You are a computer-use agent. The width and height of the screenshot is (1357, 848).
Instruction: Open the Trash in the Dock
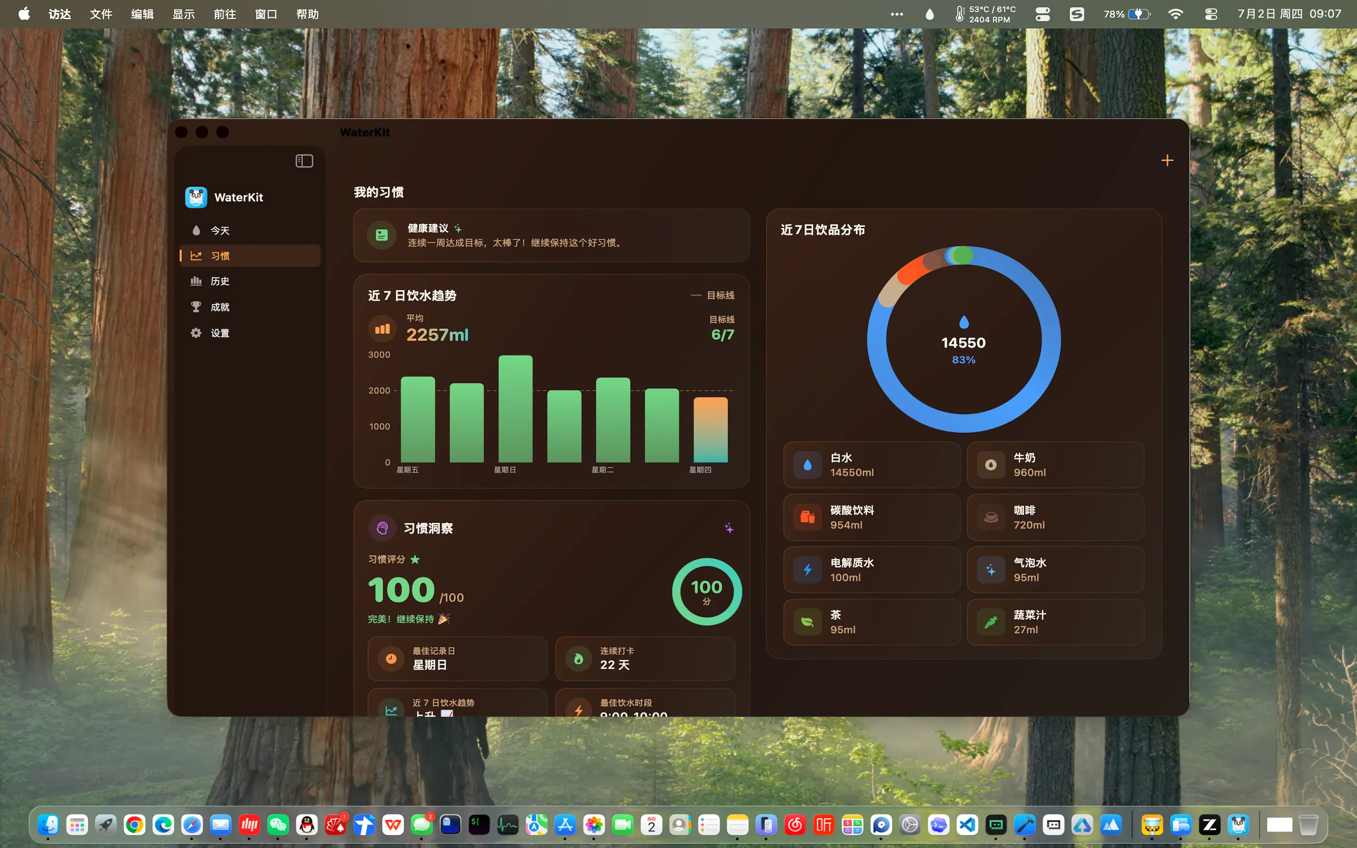(1308, 825)
